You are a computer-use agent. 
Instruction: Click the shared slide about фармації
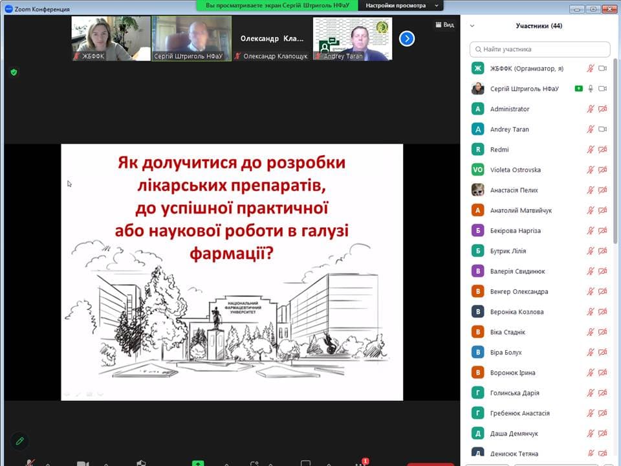point(232,272)
